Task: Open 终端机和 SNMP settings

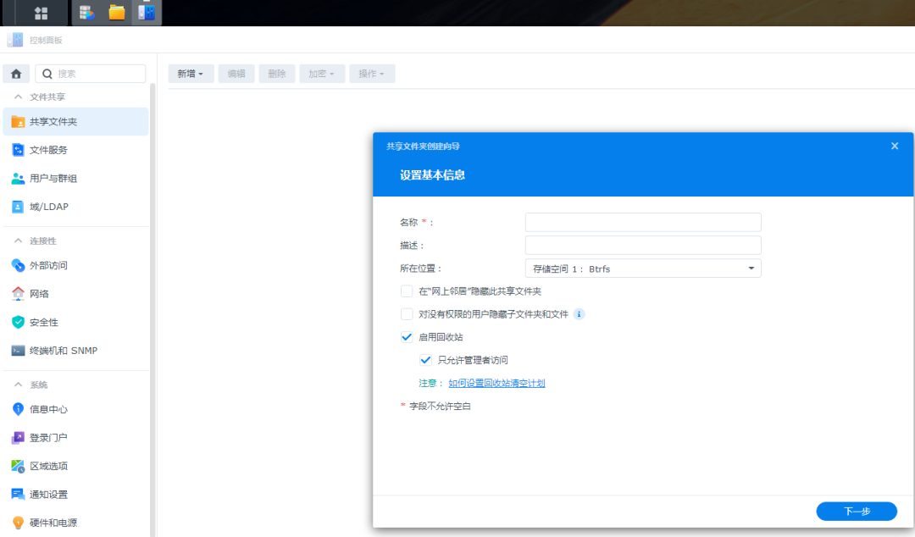Action: click(63, 351)
